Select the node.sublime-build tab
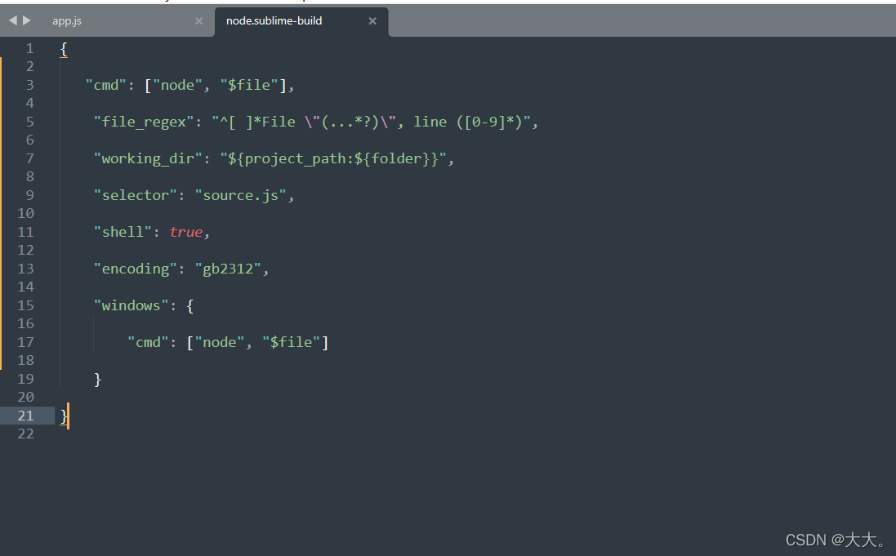The height and width of the screenshot is (556, 896). point(274,21)
